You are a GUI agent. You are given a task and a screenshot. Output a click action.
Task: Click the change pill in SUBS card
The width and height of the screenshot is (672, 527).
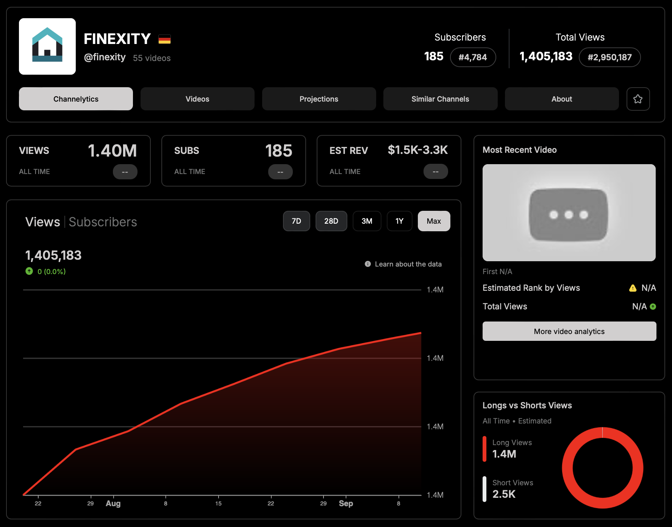click(x=280, y=172)
